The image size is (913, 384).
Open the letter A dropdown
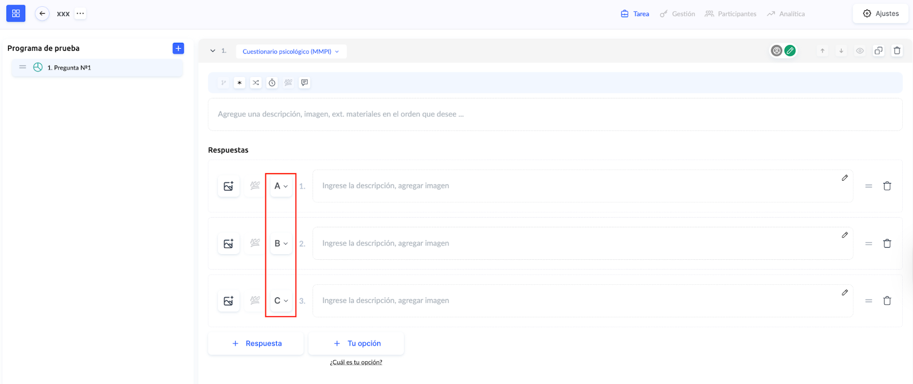[281, 186]
